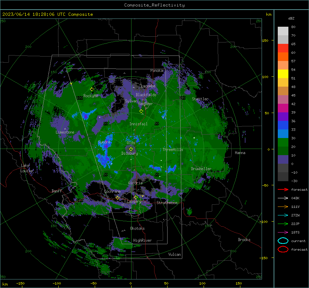Click the cyan current ellipse icon

pos(283,241)
